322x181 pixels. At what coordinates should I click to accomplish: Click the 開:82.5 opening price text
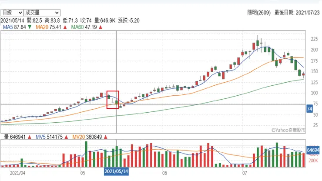pyautogui.click(x=34, y=20)
